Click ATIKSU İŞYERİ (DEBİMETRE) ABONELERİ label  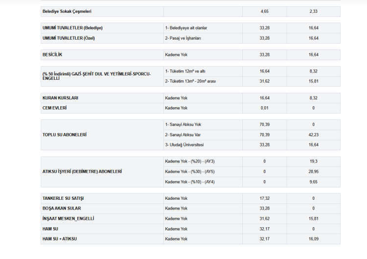point(82,172)
